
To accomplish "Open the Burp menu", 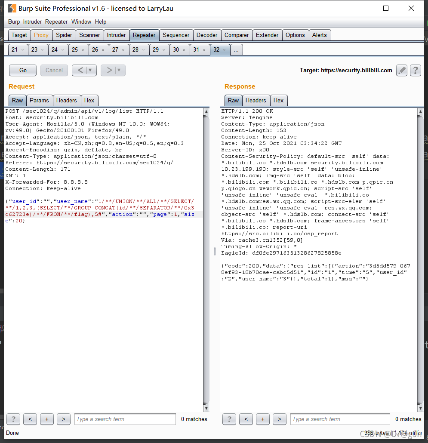I will (x=14, y=22).
